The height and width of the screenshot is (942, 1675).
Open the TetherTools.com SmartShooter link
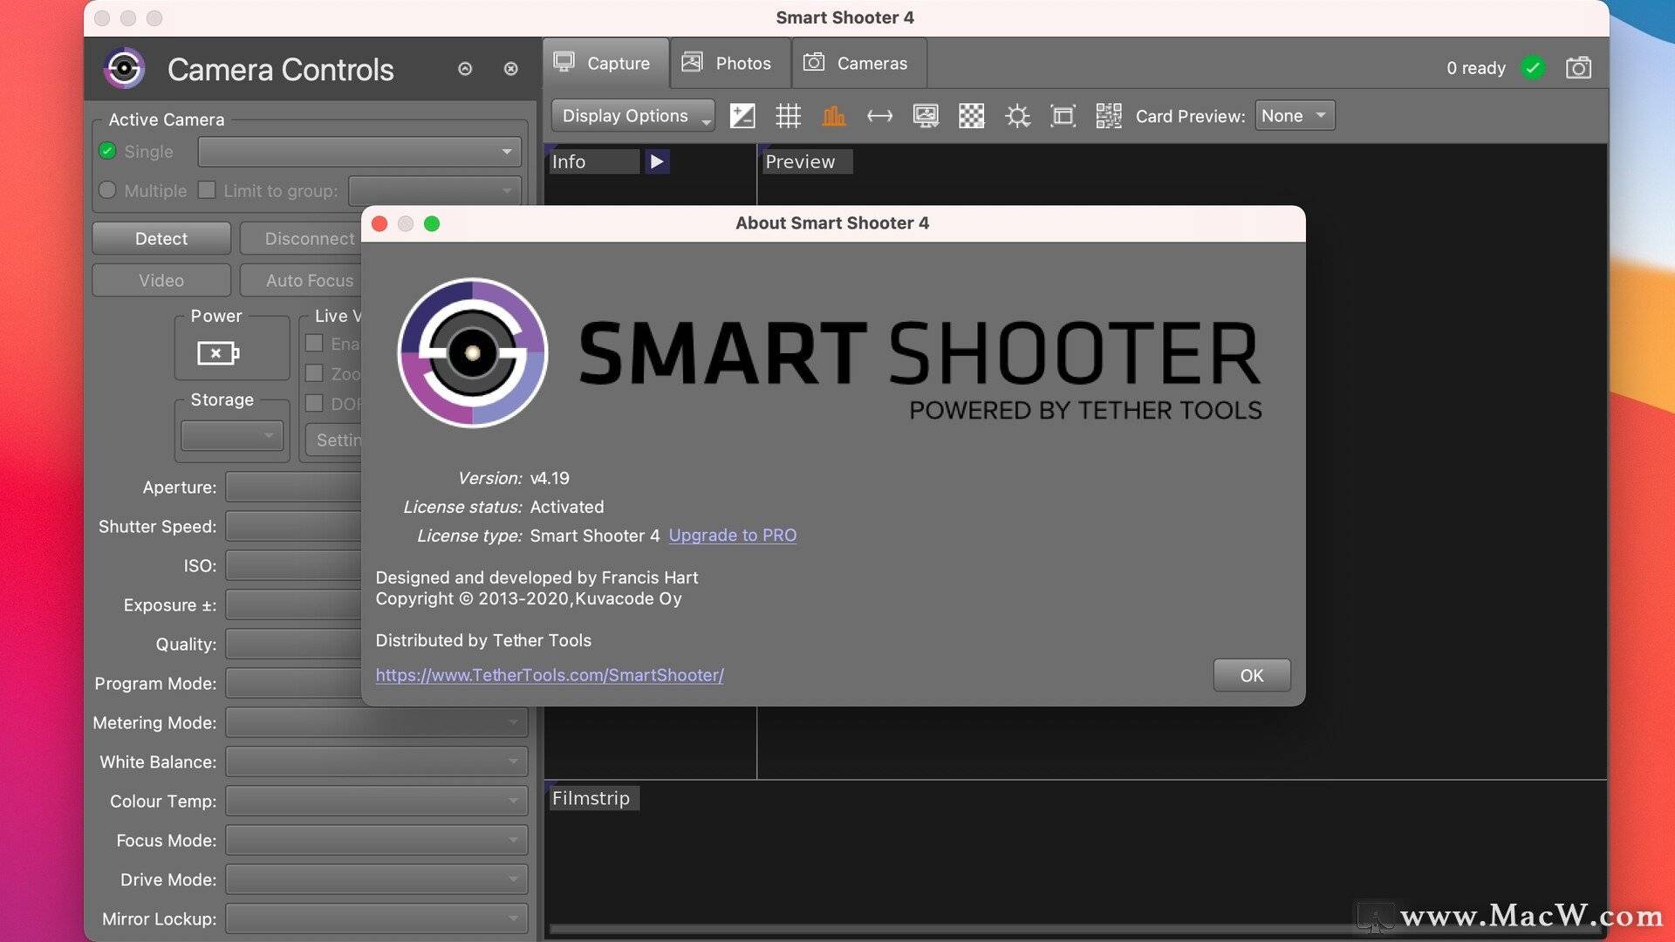550,674
